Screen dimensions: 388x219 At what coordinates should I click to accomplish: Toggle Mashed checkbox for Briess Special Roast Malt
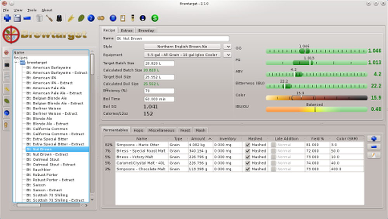[x=248, y=151]
